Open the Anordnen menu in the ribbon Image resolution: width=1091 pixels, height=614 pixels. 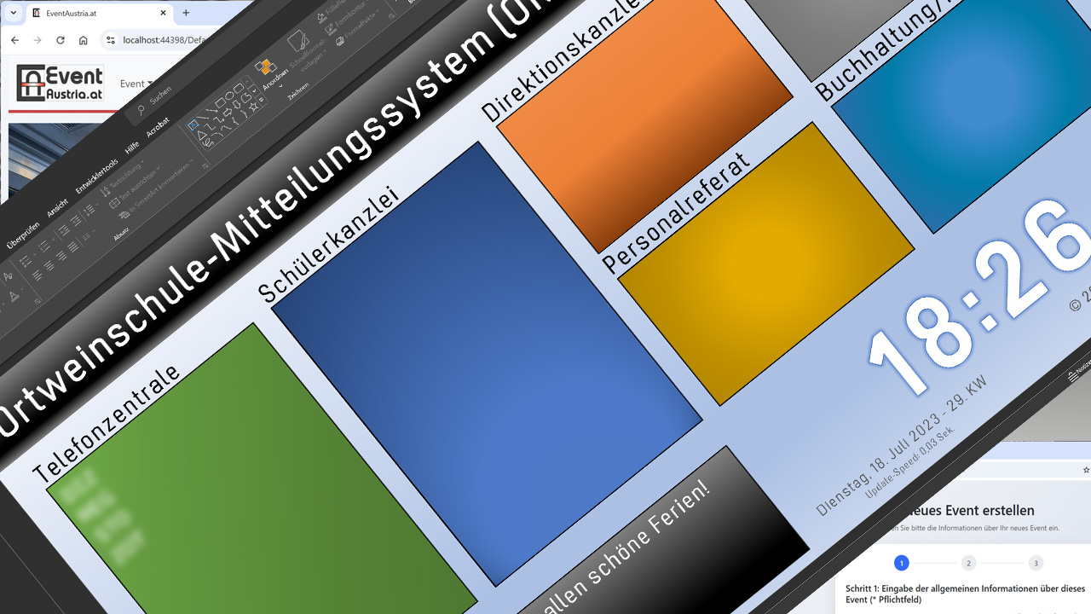(272, 74)
